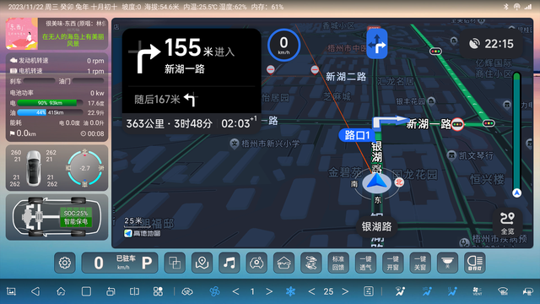Tap 一键开窗 open windows button
This screenshot has width=540, height=304.
coord(393,263)
